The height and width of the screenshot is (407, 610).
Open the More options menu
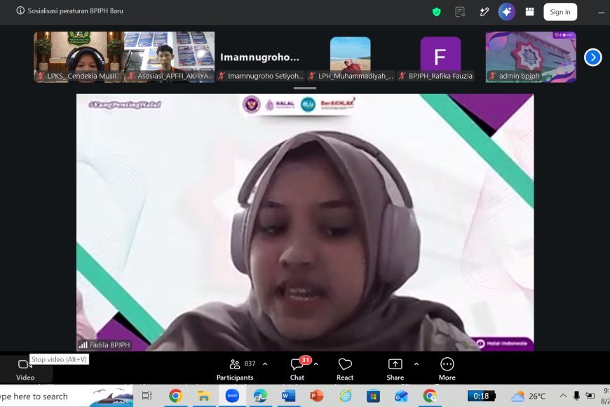tap(447, 370)
